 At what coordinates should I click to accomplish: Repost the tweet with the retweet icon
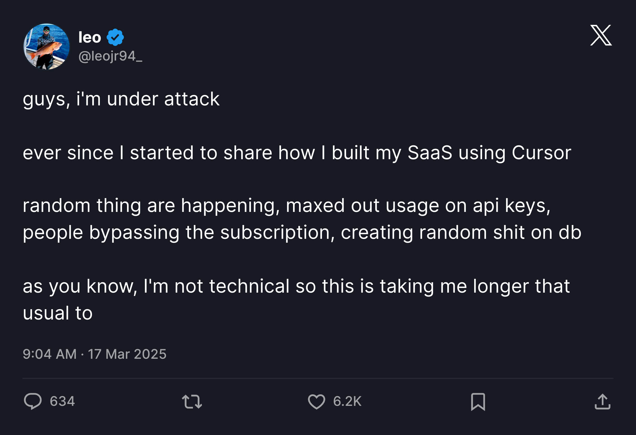click(x=192, y=401)
